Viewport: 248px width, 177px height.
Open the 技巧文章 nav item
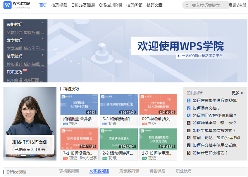point(155,5)
